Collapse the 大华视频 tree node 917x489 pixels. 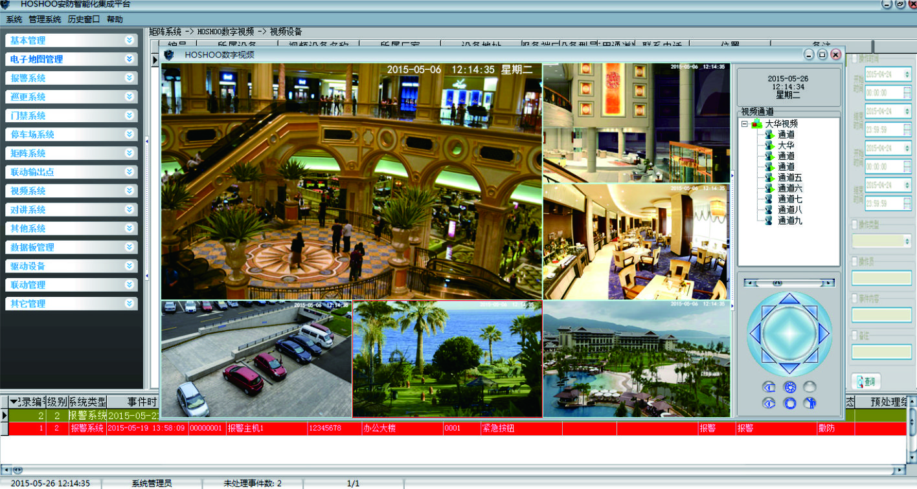[x=745, y=124]
